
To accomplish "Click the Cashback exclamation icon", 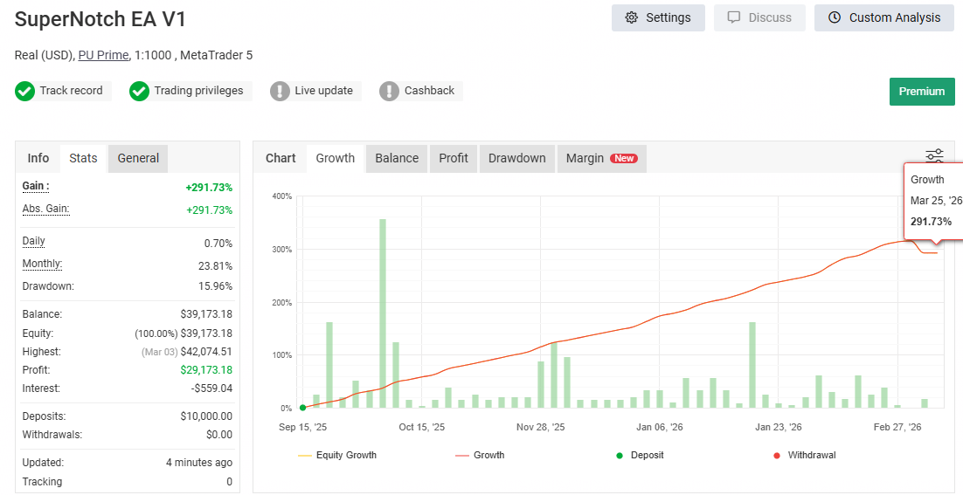I will 390,91.
